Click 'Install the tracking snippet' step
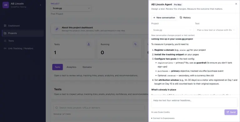This screenshot has height=122, width=240. click(169, 54)
